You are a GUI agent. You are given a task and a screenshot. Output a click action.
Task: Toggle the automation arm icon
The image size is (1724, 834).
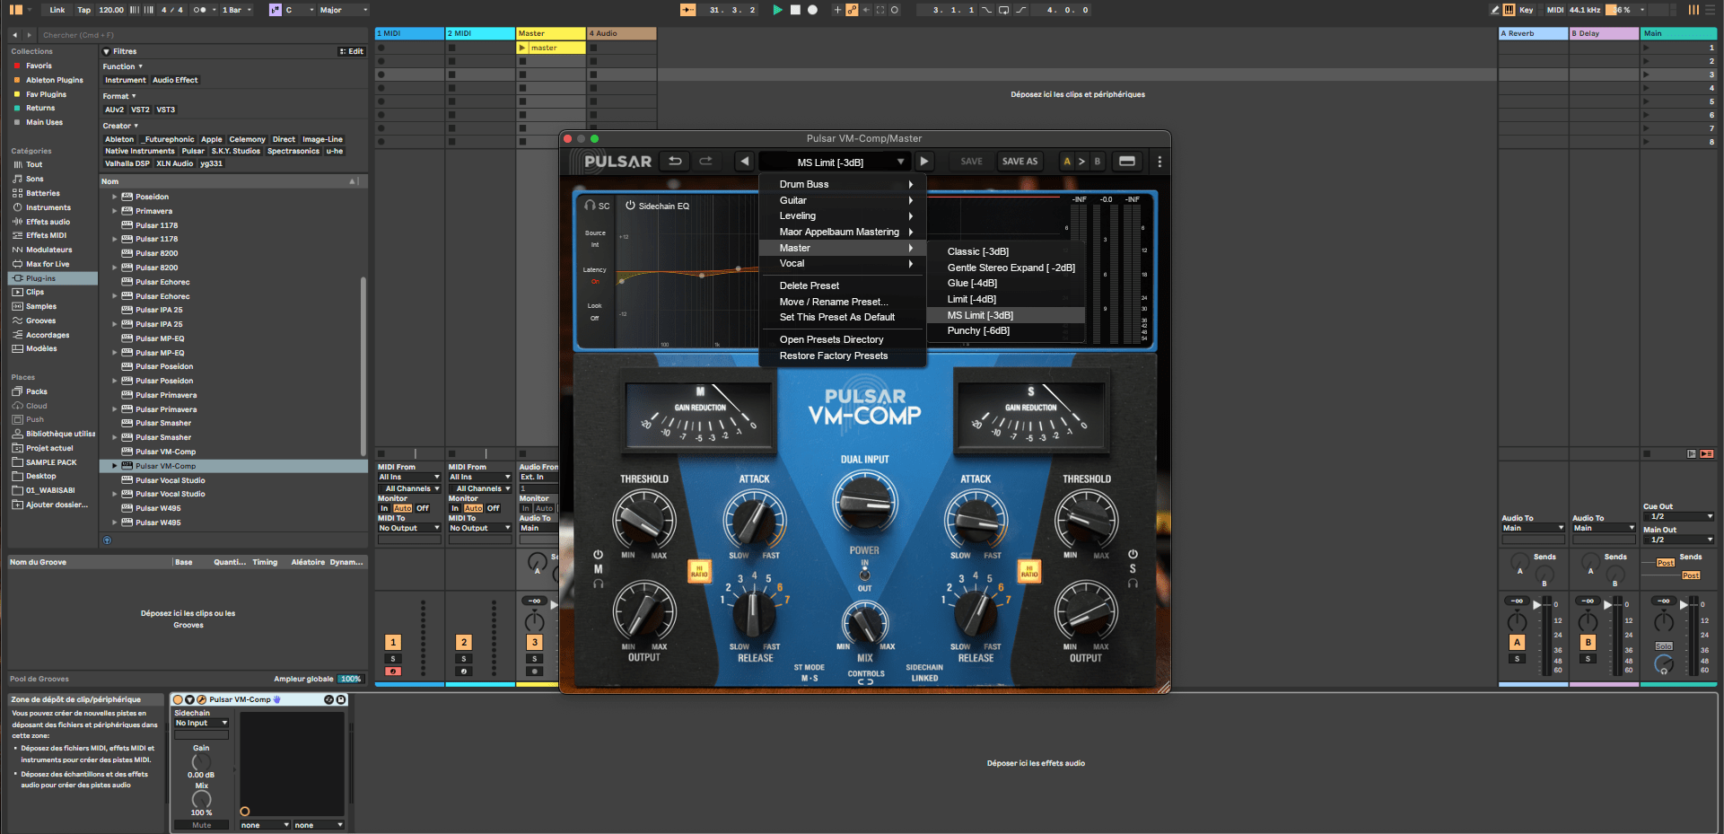(852, 10)
